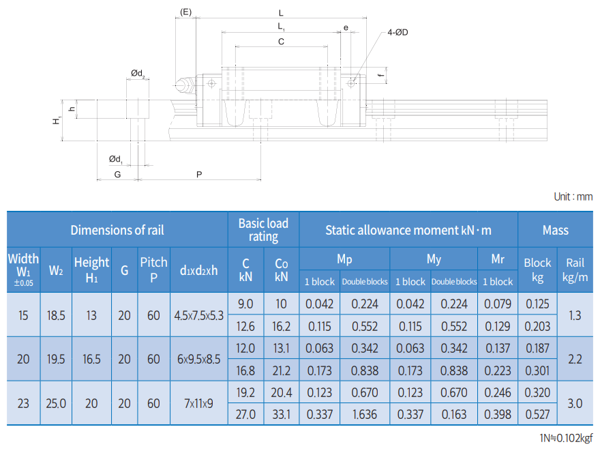Click the 'Dimensions of rail' table header
Image resolution: width=600 pixels, height=453 pixels.
pos(117,230)
